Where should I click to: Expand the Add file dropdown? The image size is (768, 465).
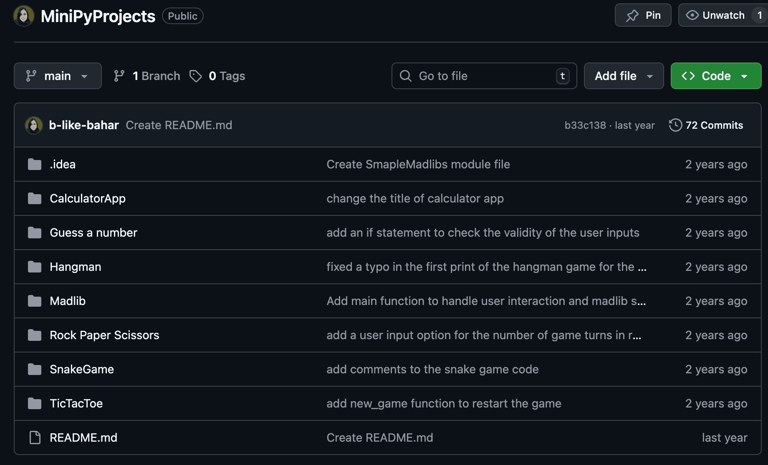click(x=624, y=76)
